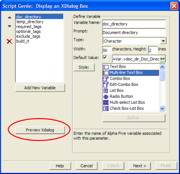Select temp_directory in variable list
The width and height of the screenshot is (180, 174).
coord(30,22)
